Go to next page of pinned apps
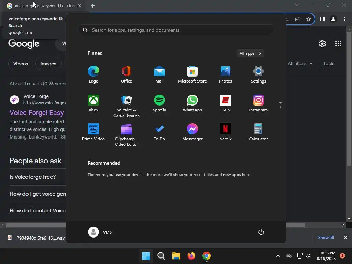 [x=280, y=107]
